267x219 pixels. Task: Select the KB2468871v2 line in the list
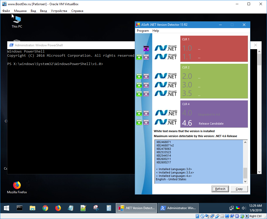coord(165,145)
